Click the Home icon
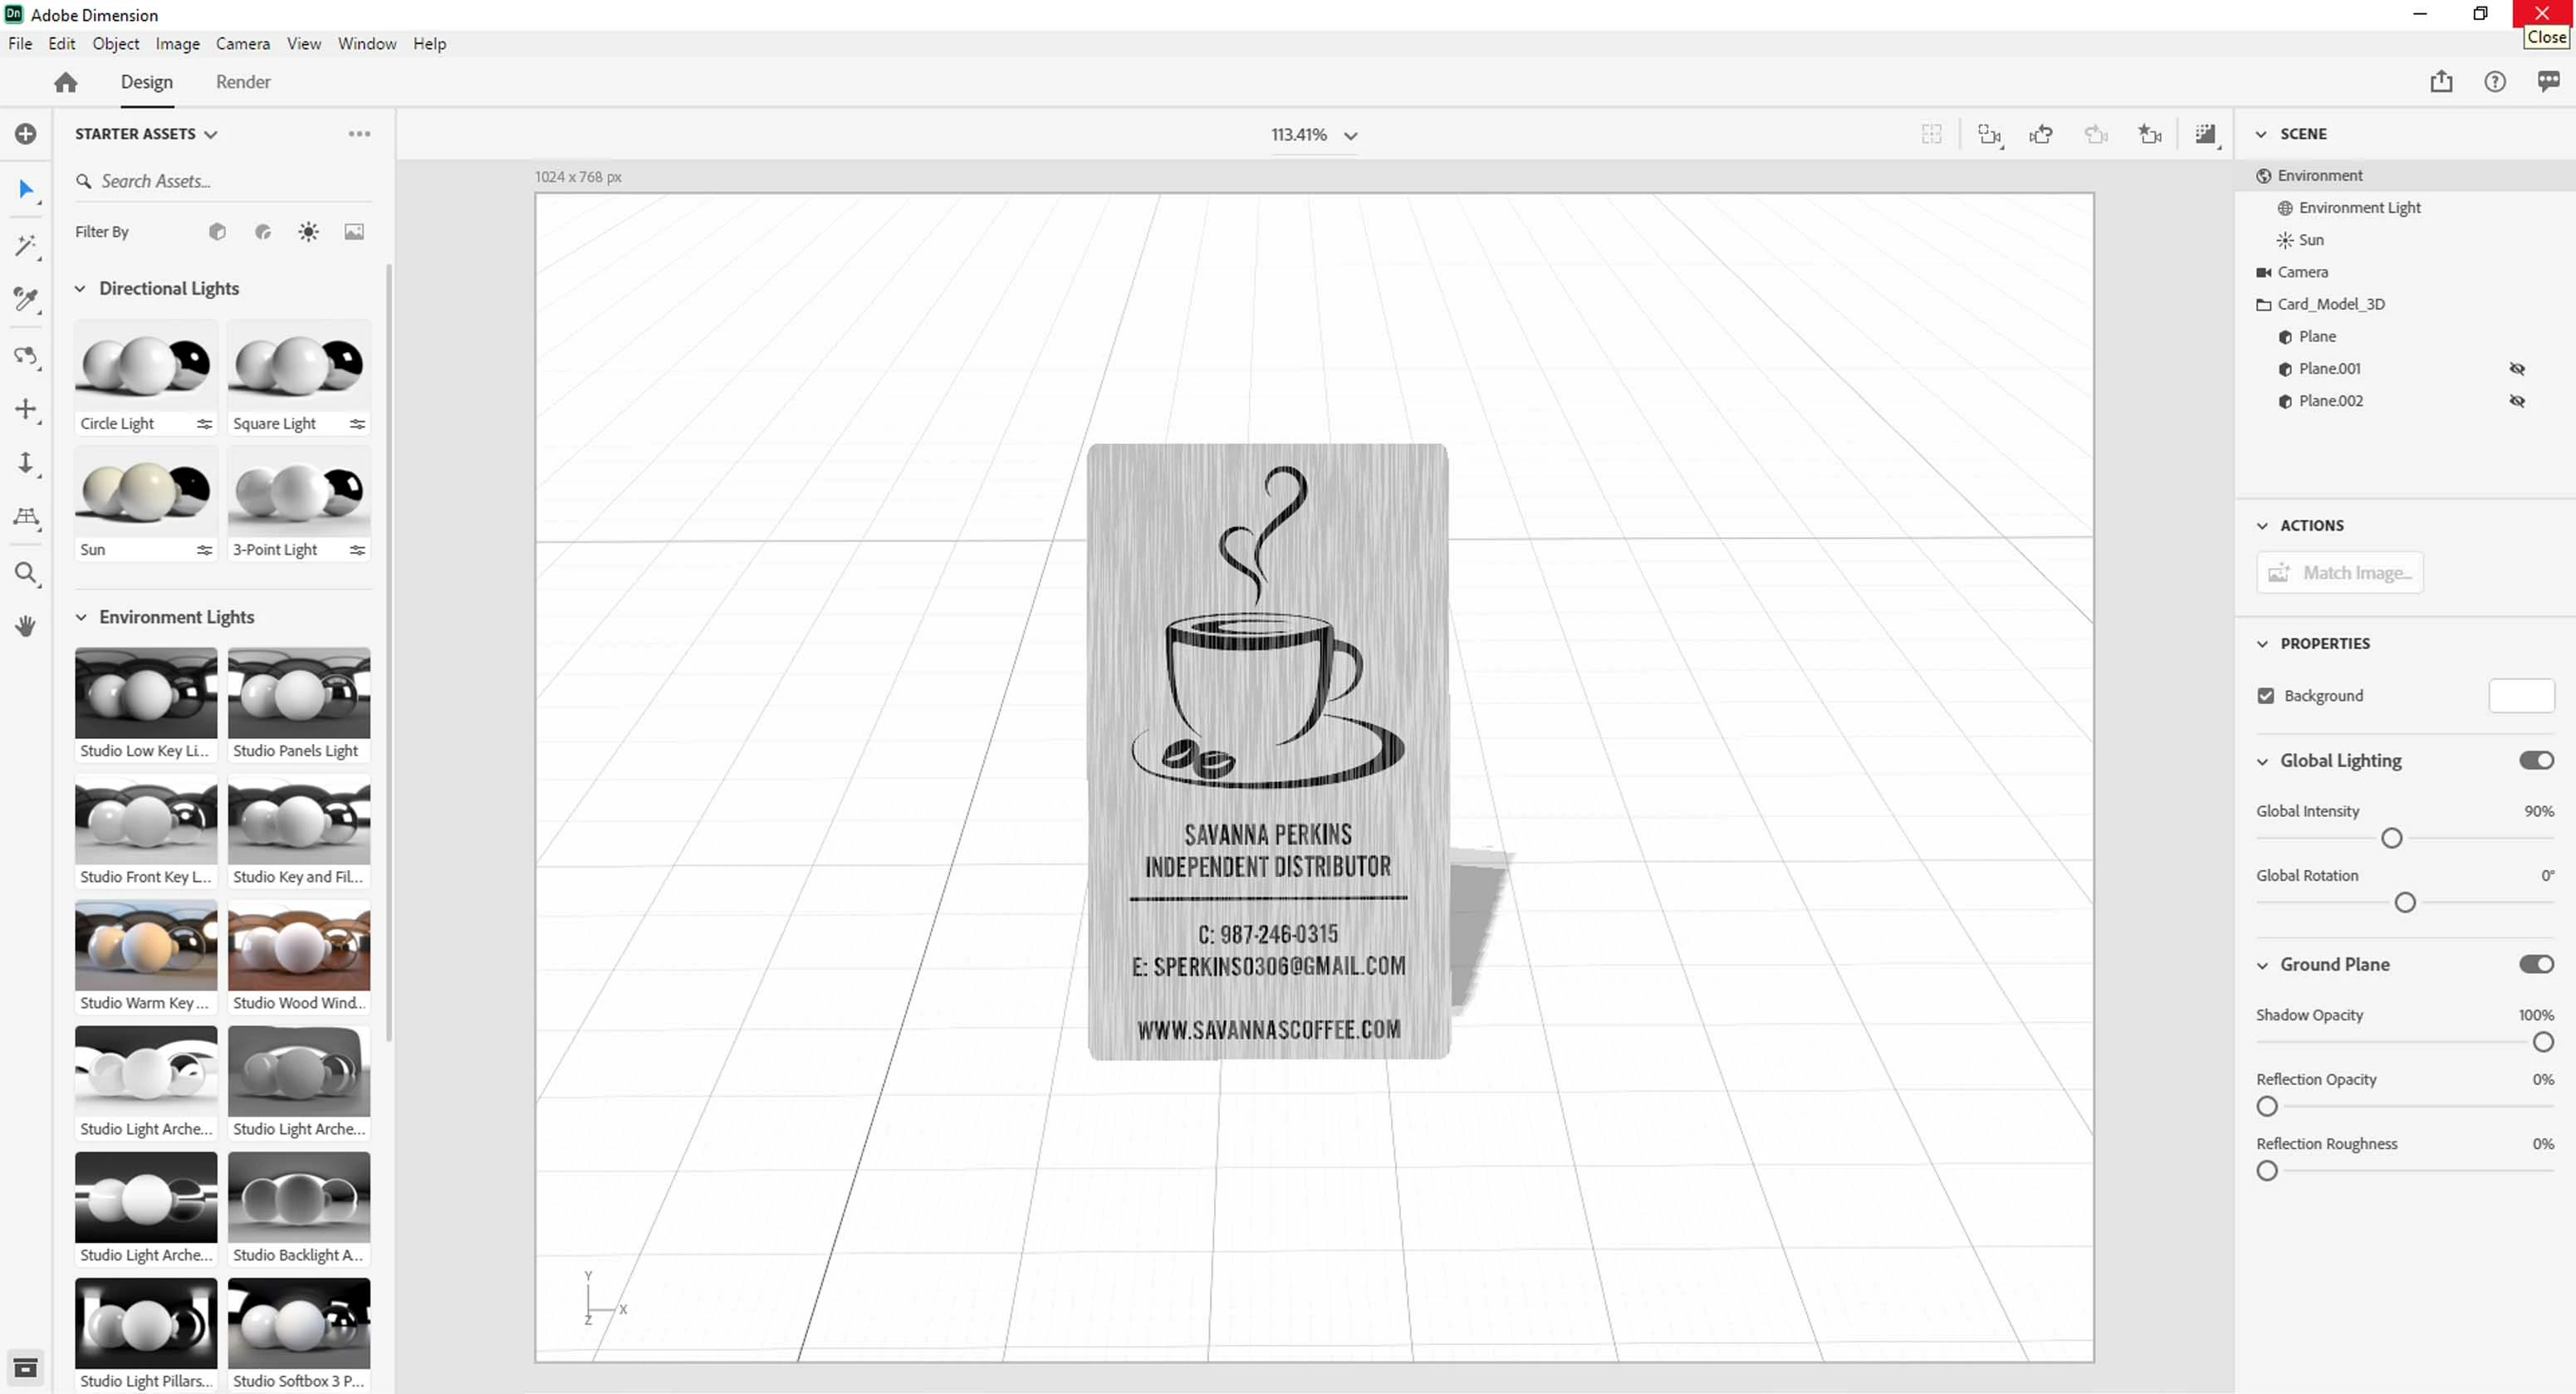2576x1394 pixels. [x=66, y=82]
